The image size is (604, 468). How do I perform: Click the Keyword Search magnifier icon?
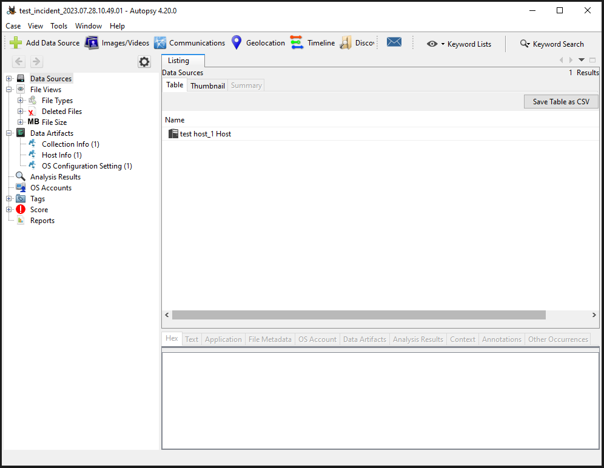525,44
